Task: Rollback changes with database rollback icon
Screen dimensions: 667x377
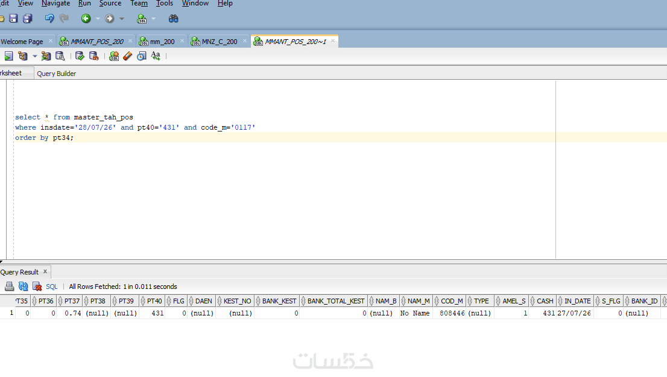Action: click(93, 55)
